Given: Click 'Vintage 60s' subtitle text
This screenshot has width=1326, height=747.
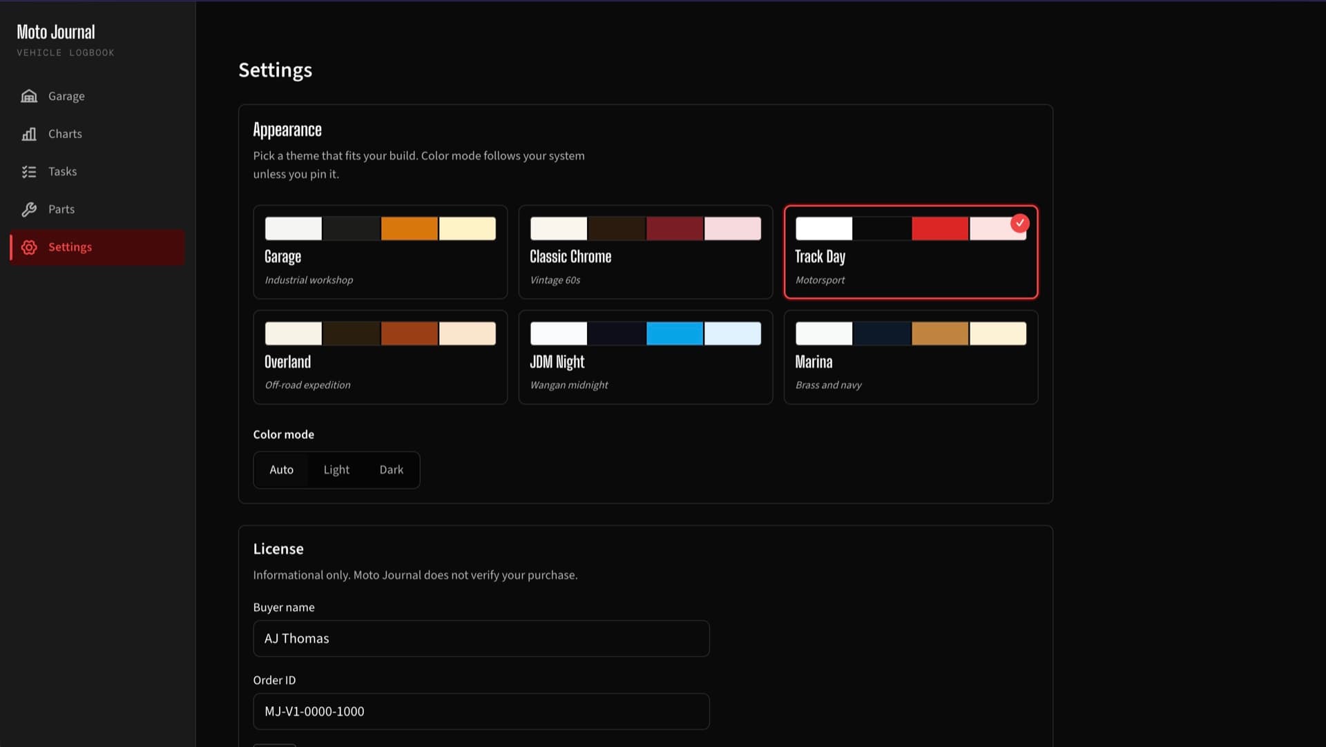Looking at the screenshot, I should 555,280.
